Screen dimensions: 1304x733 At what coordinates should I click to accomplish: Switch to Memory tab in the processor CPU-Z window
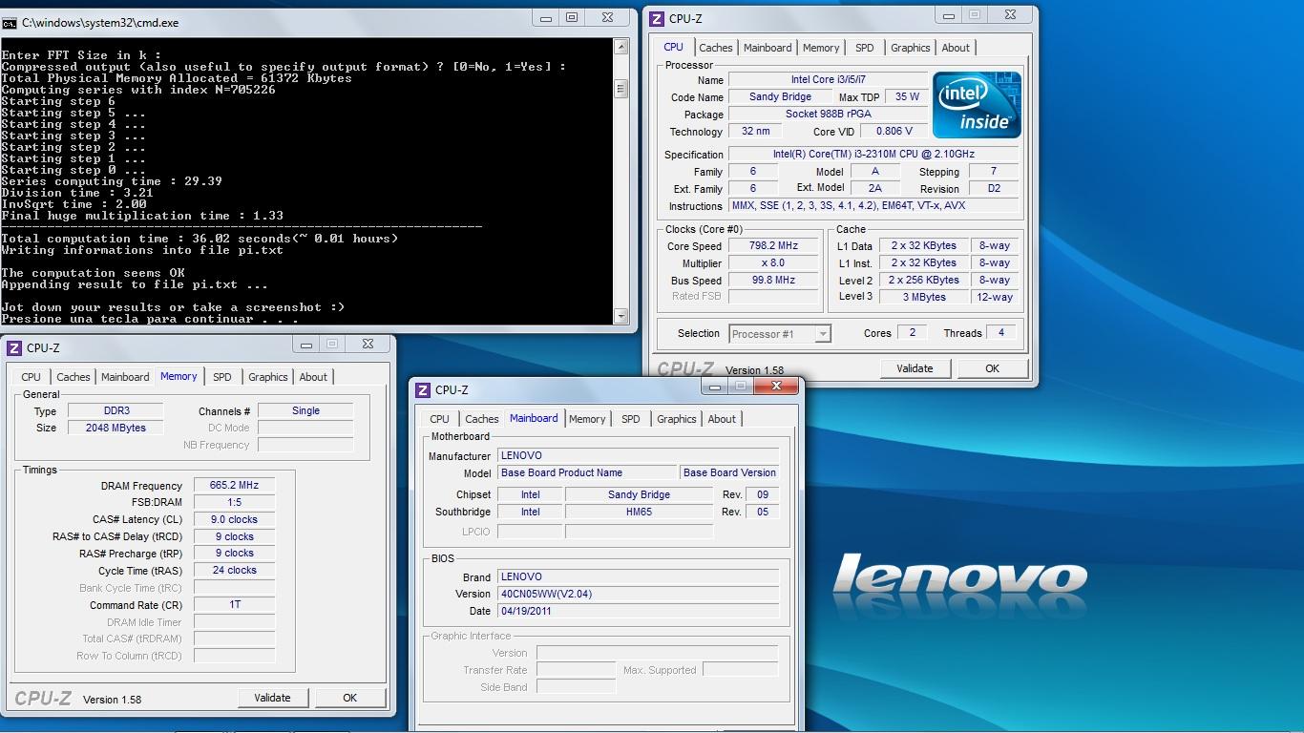pyautogui.click(x=821, y=48)
